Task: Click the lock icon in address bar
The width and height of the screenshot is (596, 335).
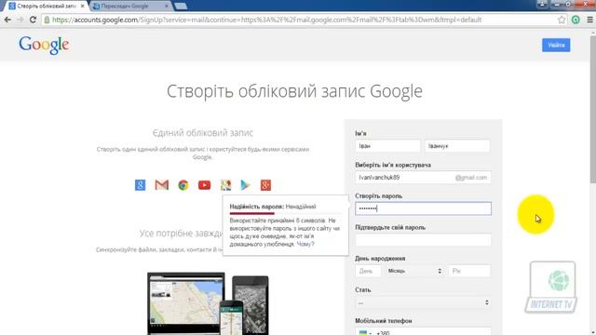Action: 47,20
